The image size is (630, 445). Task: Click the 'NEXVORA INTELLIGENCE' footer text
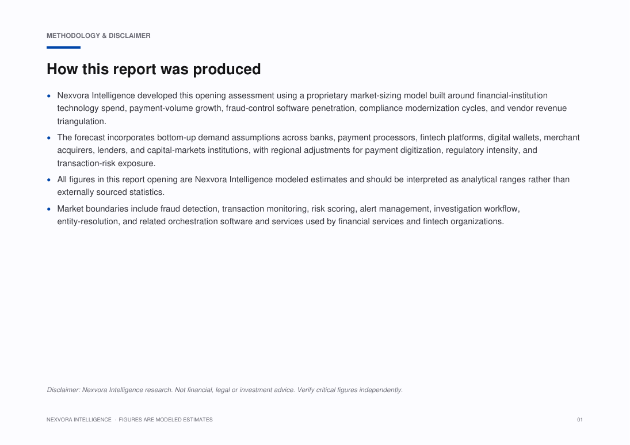pyautogui.click(x=79, y=420)
